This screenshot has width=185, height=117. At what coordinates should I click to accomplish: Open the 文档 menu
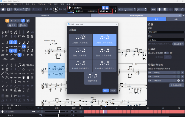click(x=3, y=4)
